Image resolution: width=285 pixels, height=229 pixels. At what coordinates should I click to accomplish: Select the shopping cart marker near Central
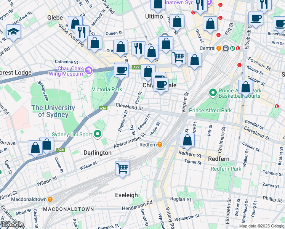178,57
